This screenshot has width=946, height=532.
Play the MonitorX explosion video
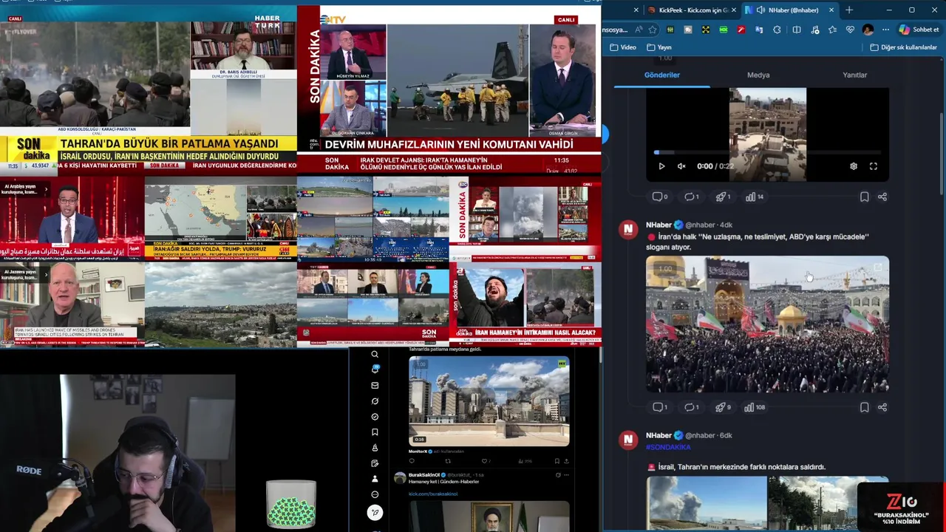489,401
